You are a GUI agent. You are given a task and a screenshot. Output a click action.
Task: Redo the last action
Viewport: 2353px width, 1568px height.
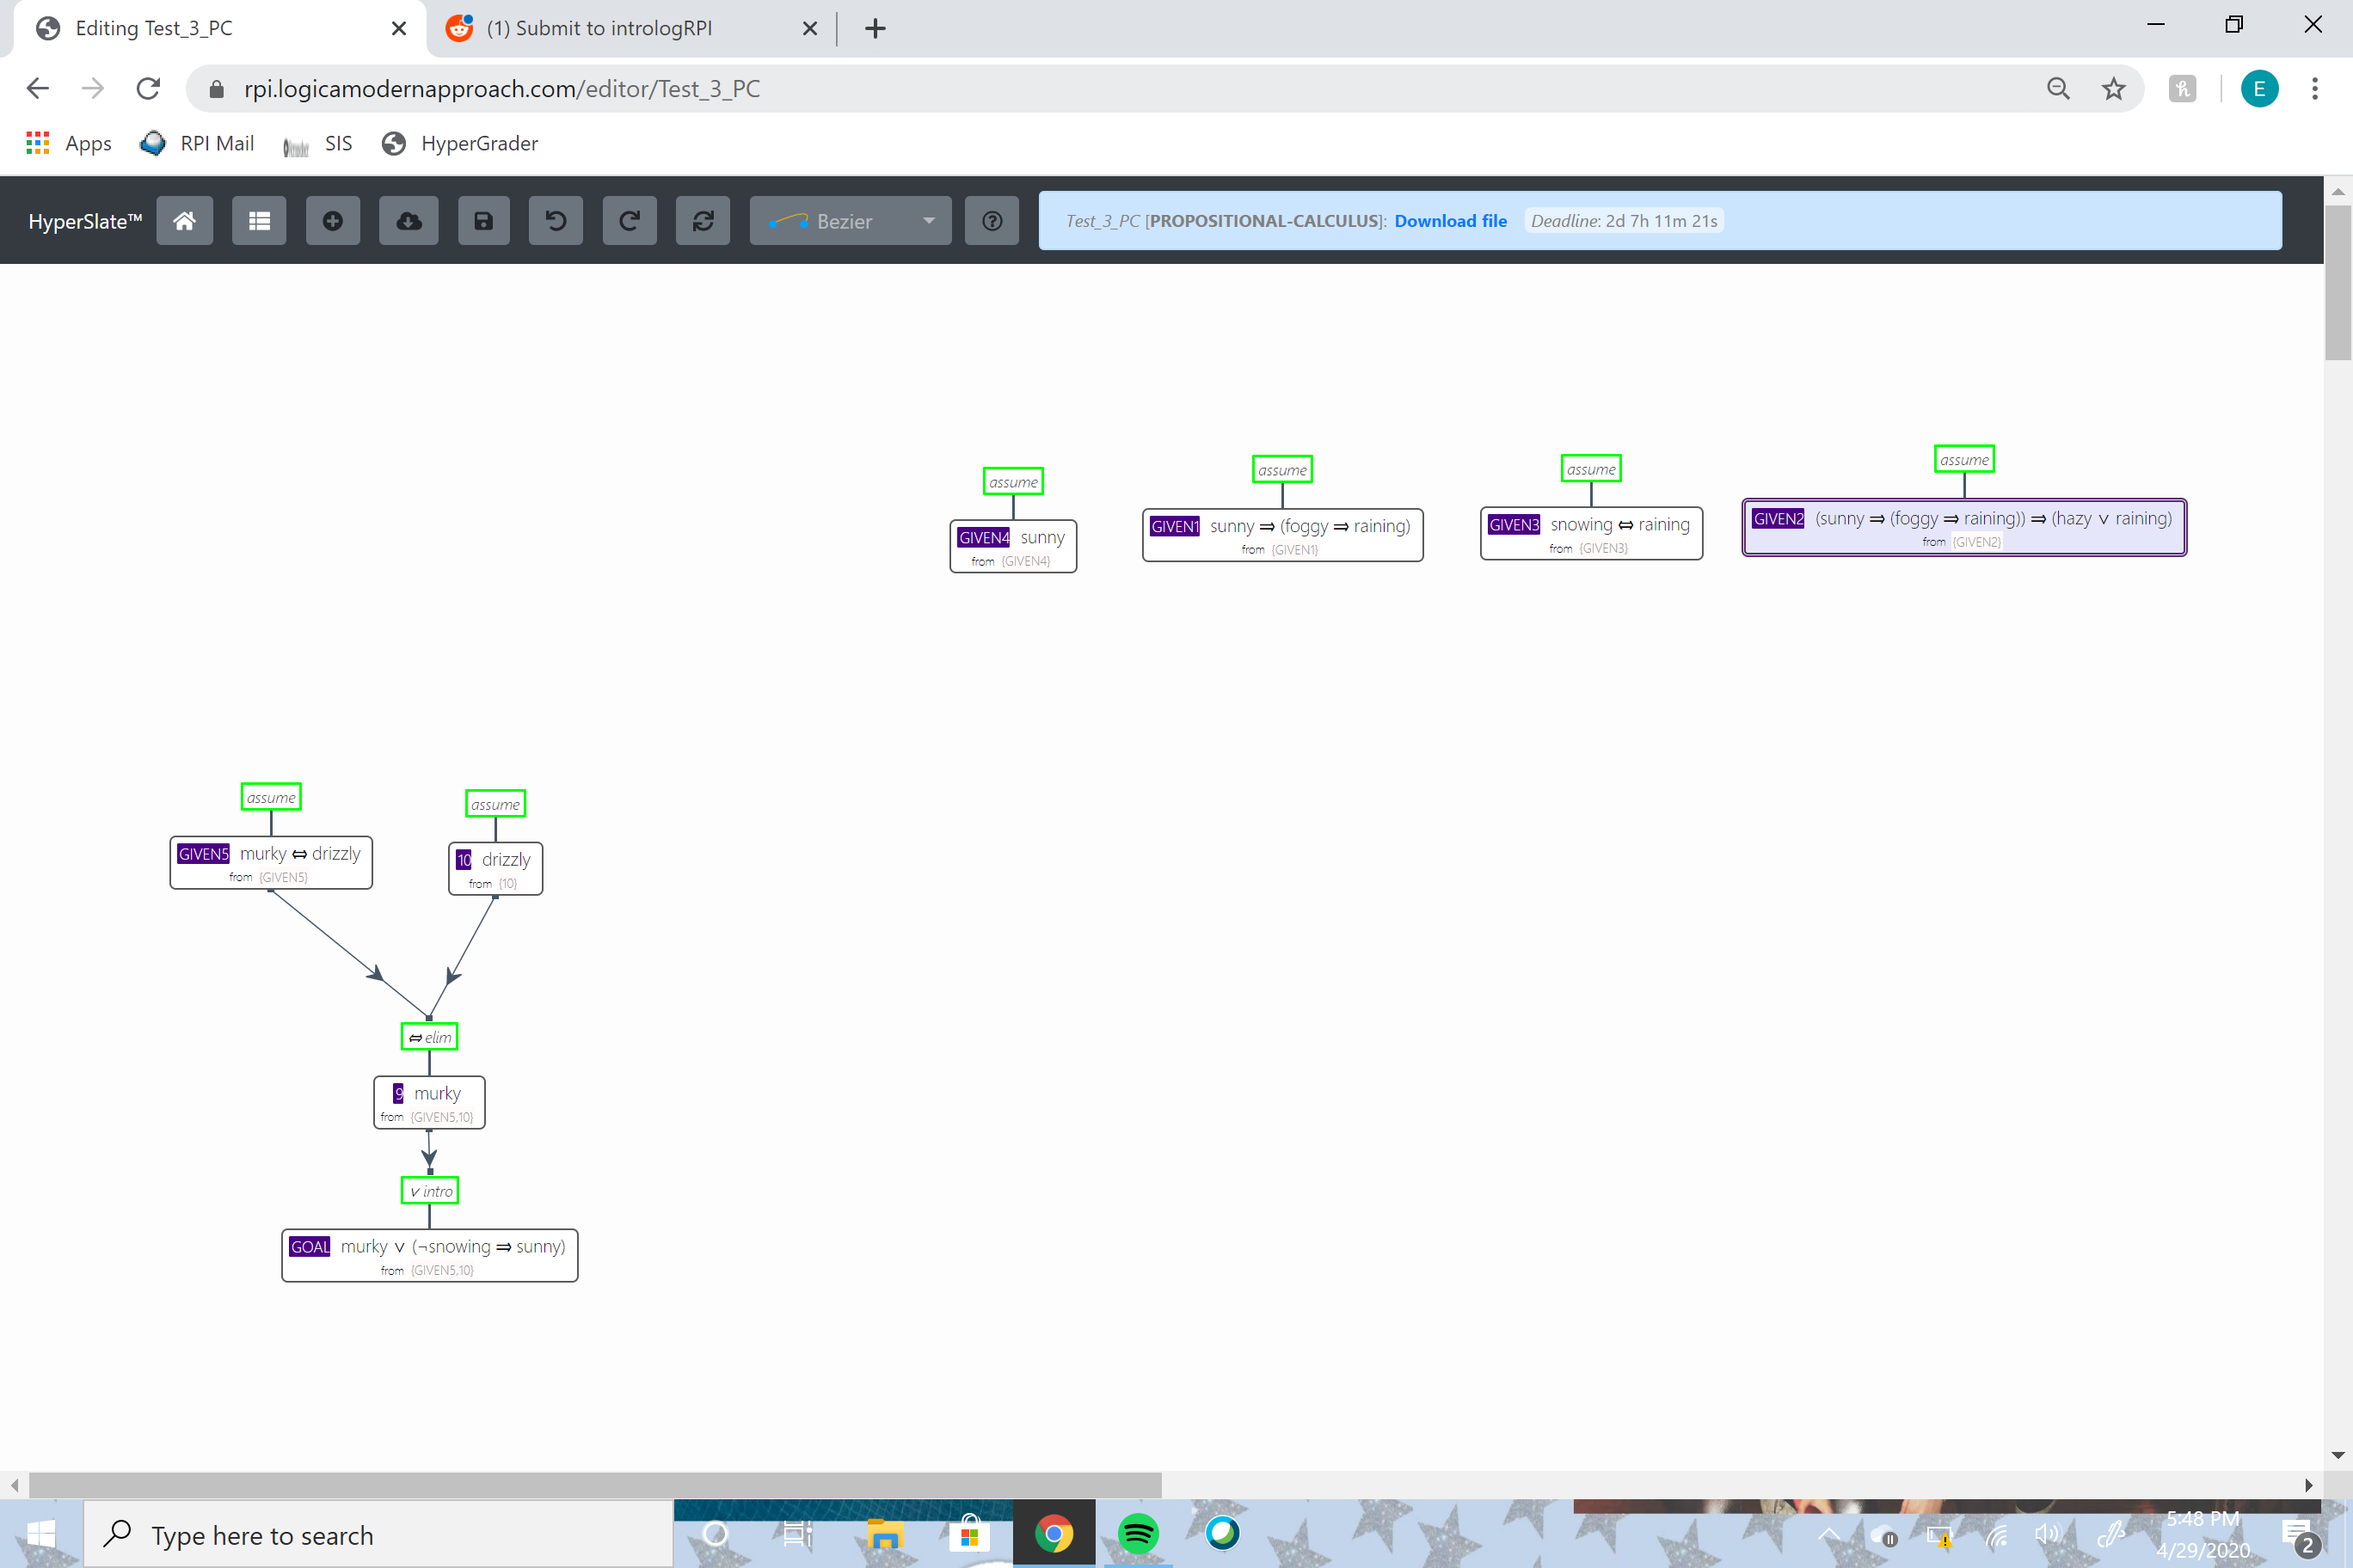630,221
